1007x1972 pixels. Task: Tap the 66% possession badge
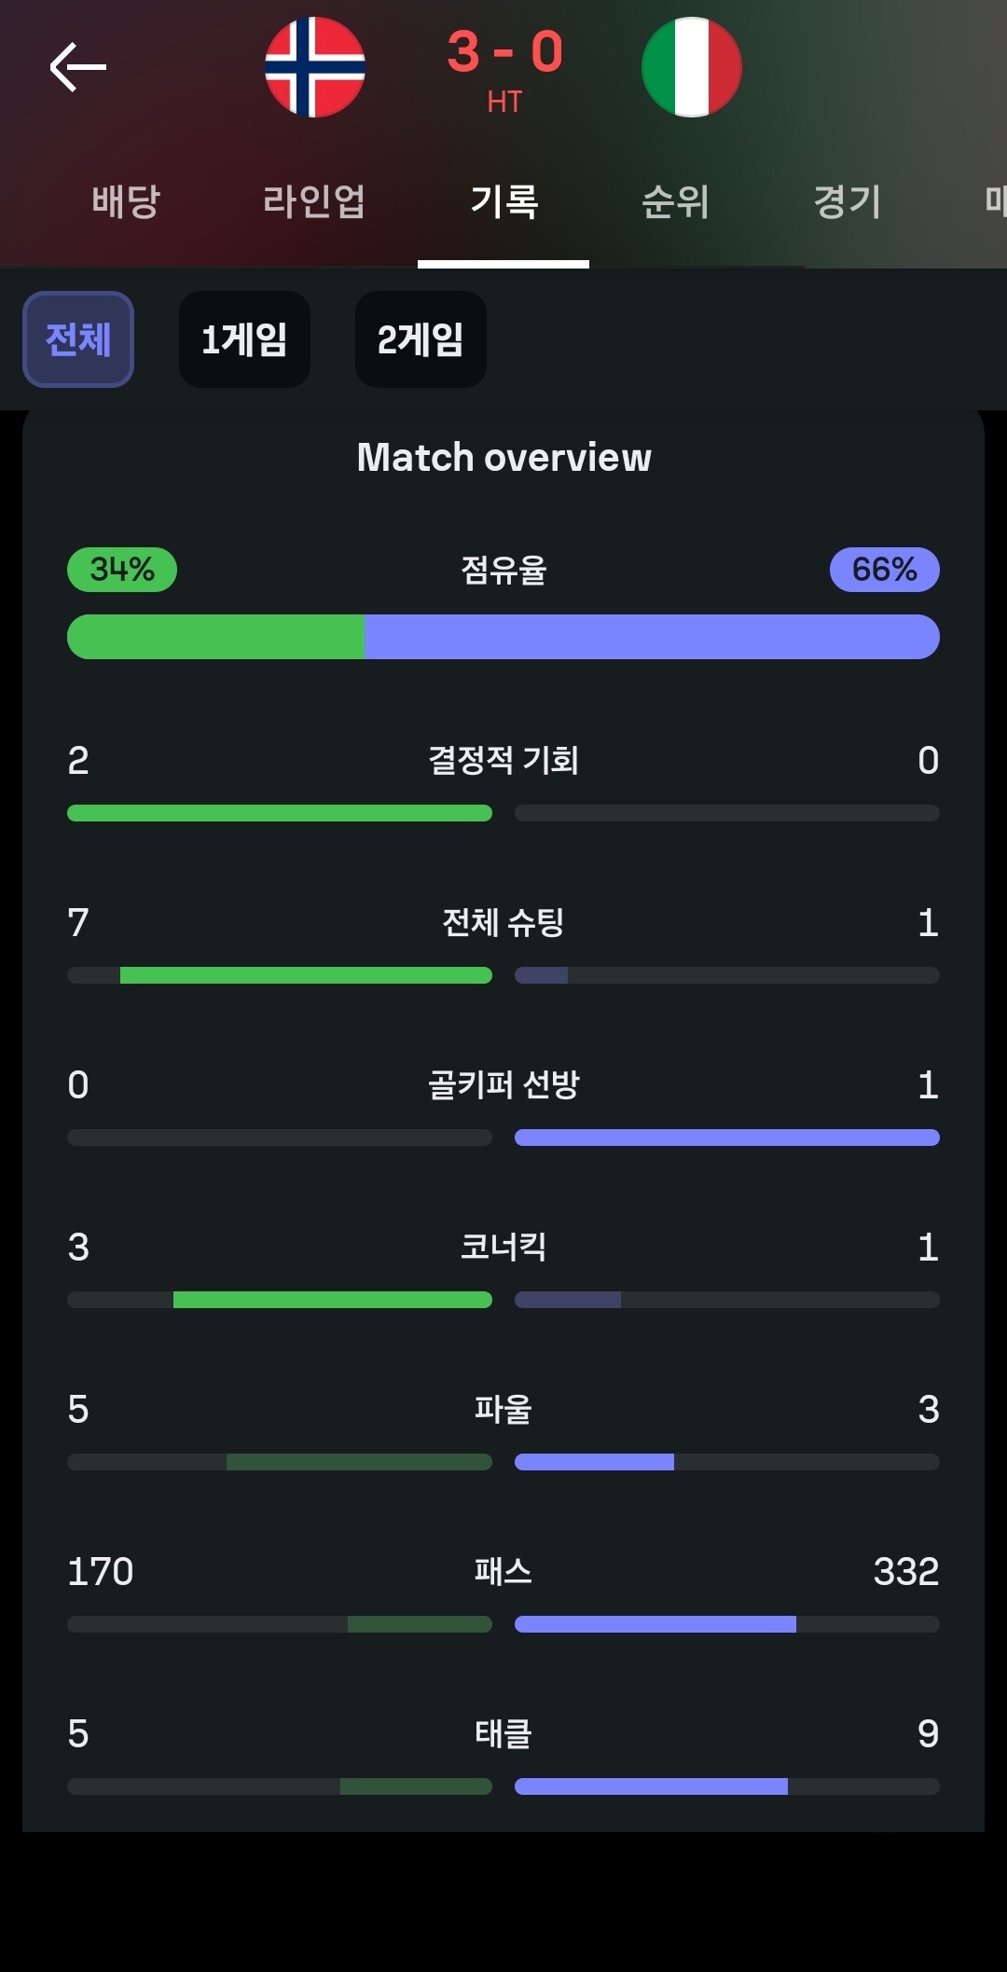click(884, 570)
